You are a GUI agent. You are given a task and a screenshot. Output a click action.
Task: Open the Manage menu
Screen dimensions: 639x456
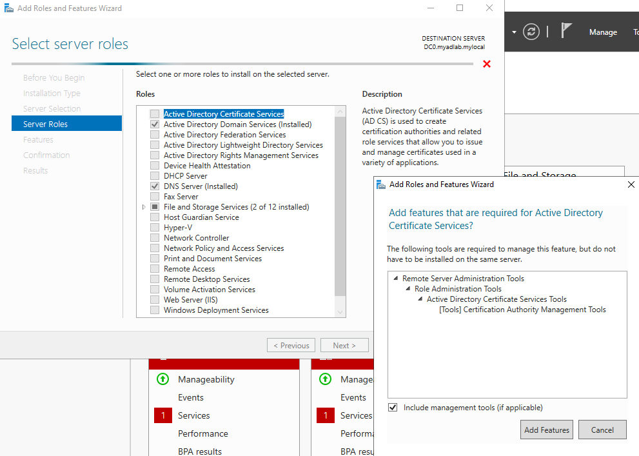click(603, 32)
